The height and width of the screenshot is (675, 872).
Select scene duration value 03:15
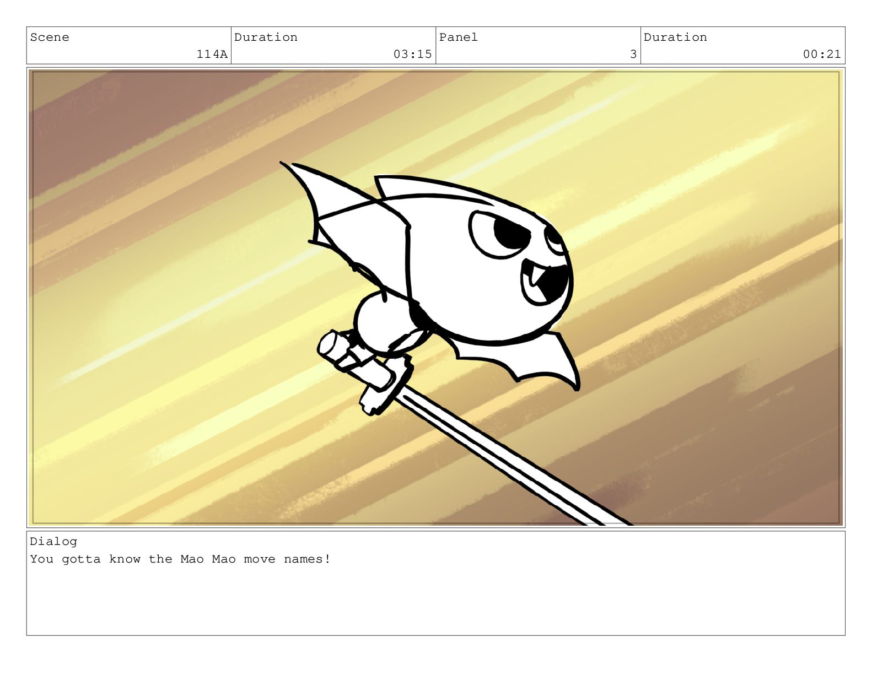tap(413, 54)
